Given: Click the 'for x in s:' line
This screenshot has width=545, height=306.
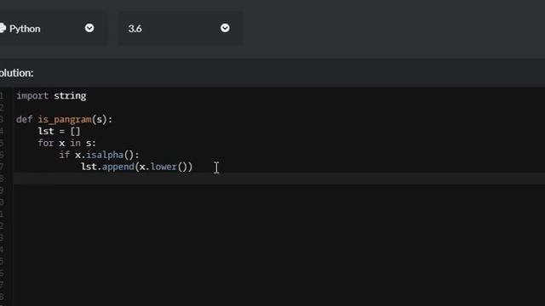Looking at the screenshot, I should (x=66, y=144).
